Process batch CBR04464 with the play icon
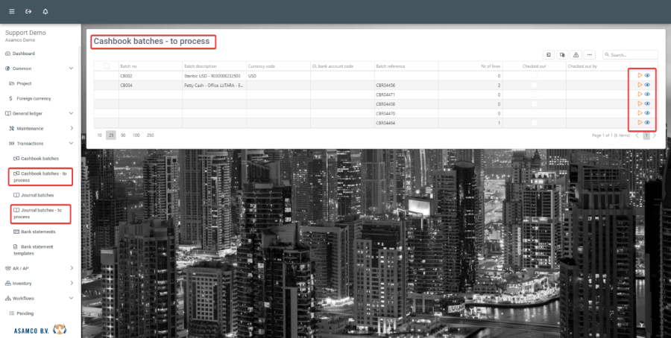Image resolution: width=671 pixels, height=338 pixels. pyautogui.click(x=640, y=122)
